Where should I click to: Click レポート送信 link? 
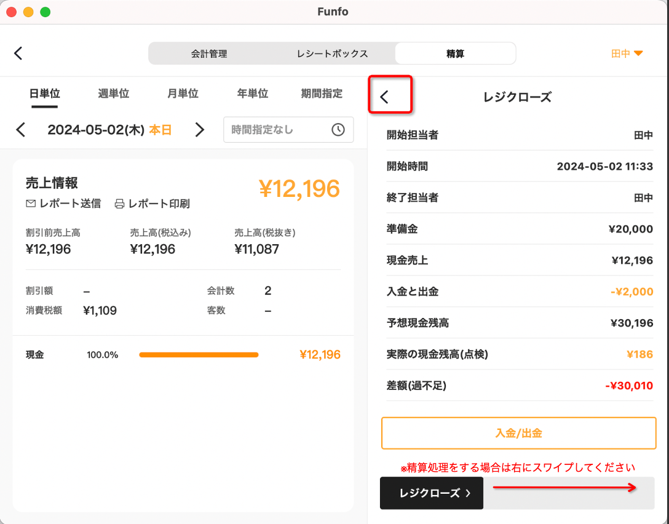point(63,204)
